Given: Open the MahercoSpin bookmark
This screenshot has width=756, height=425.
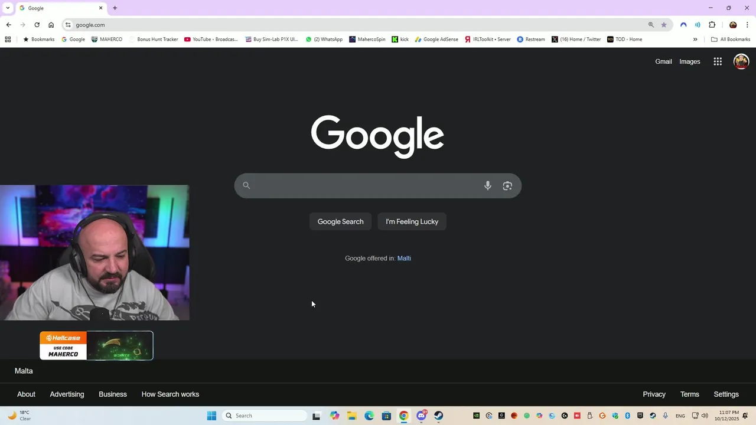Looking at the screenshot, I should point(367,40).
